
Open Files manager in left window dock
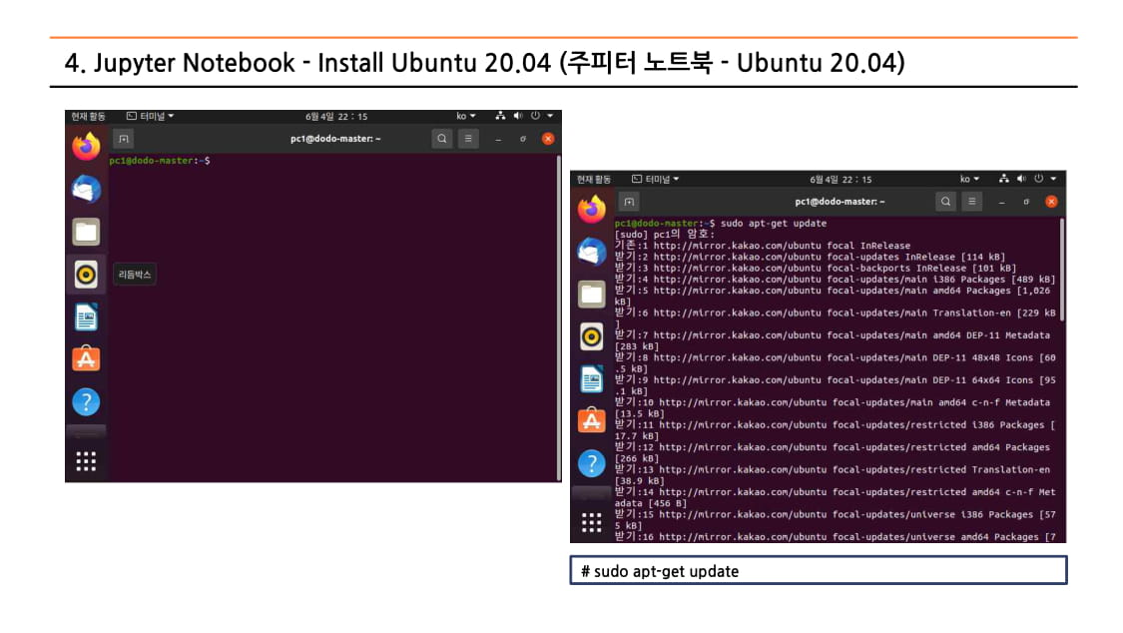[x=86, y=232]
